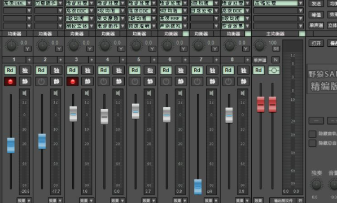Click the Y button beside track 5's pan knob
The width and height of the screenshot is (337, 203).
152,49
